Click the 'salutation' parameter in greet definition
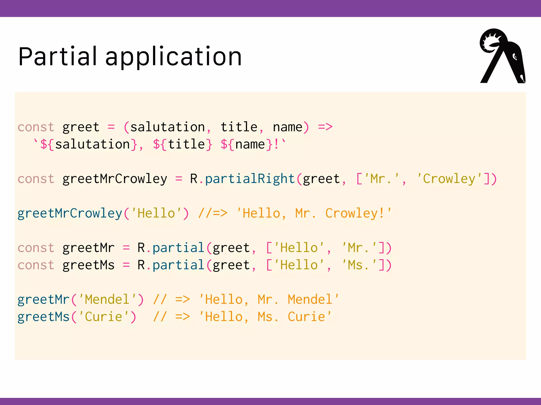 click(167, 127)
